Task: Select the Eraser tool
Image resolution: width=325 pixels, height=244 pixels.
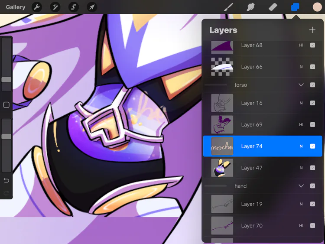Action: pyautogui.click(x=273, y=7)
